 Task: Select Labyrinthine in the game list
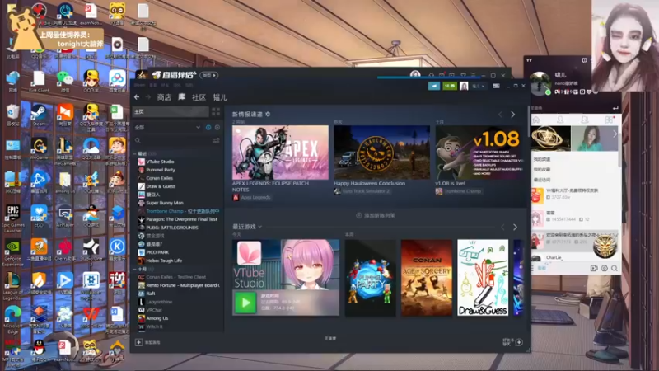[159, 302]
